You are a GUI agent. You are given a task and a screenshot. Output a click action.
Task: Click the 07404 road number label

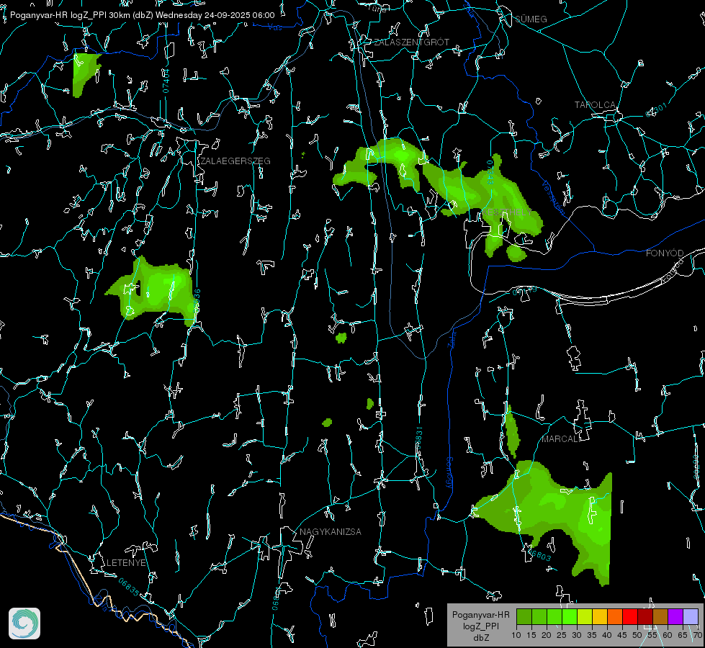tap(166, 81)
